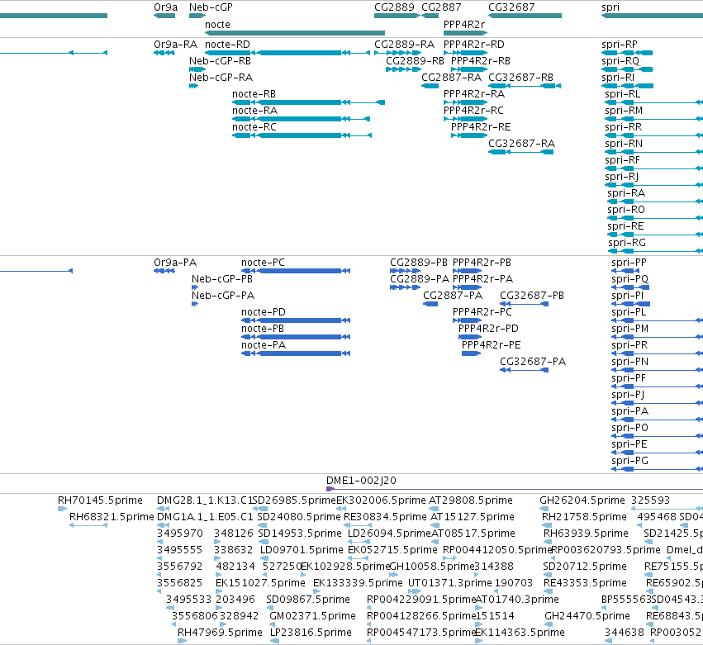Click the AT29808.5prime EST label
The width and height of the screenshot is (703, 645).
[x=470, y=500]
